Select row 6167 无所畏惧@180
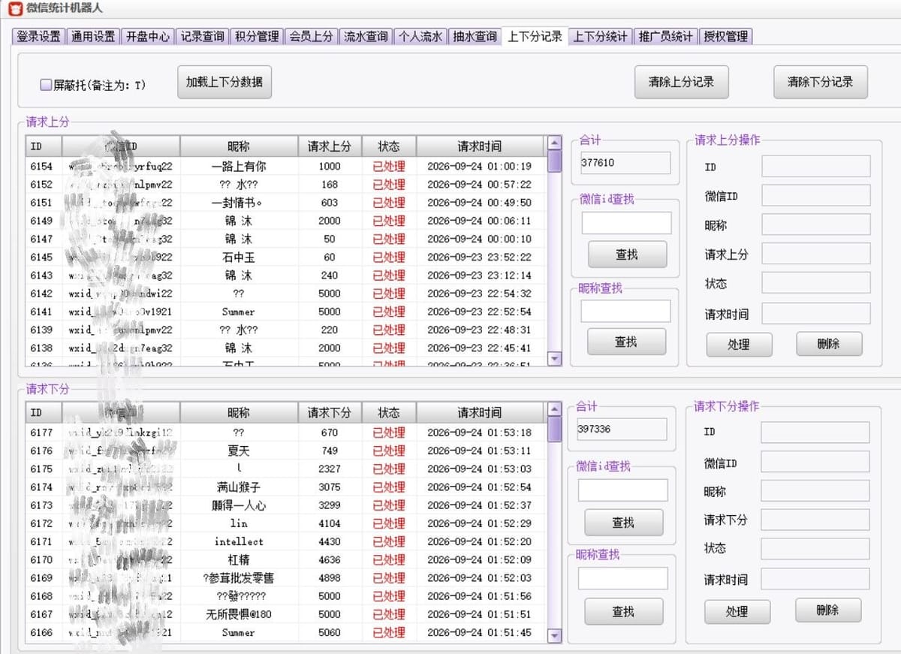This screenshot has width=901, height=654. [x=285, y=614]
